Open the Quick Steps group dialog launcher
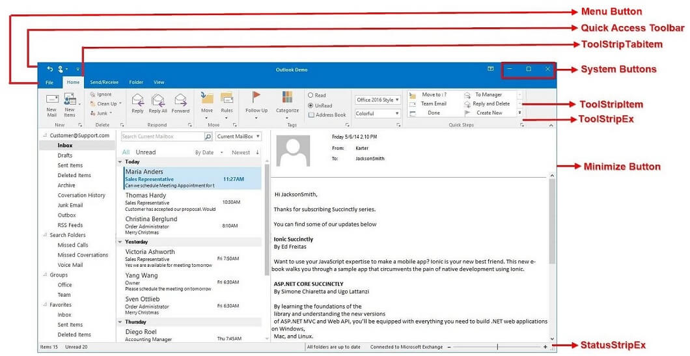 (x=522, y=125)
